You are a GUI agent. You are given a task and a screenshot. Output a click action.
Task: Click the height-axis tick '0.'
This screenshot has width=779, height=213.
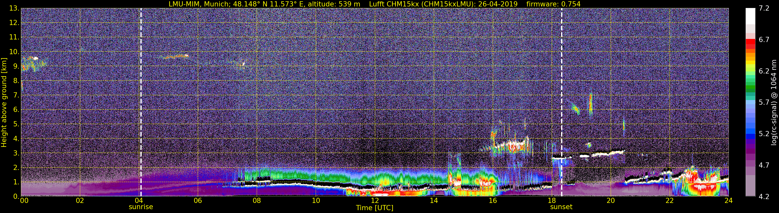pos(16,196)
